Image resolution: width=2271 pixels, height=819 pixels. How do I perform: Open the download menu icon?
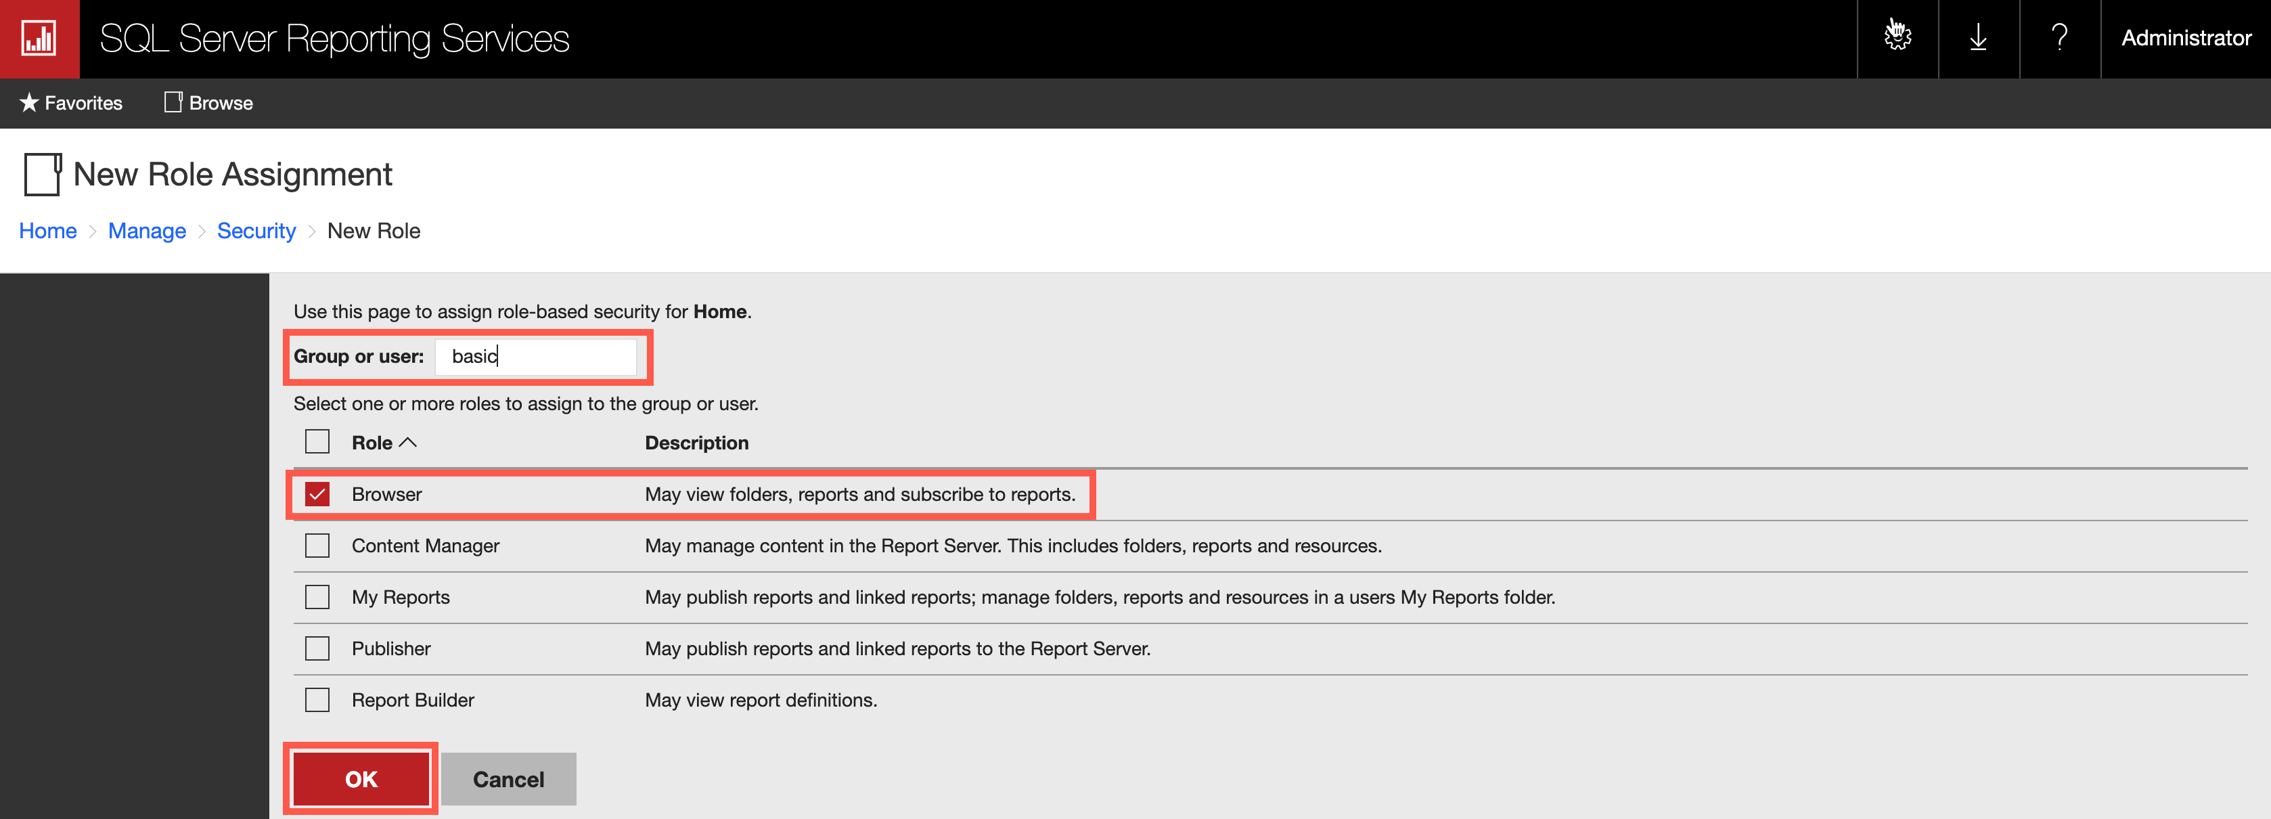(x=1978, y=38)
